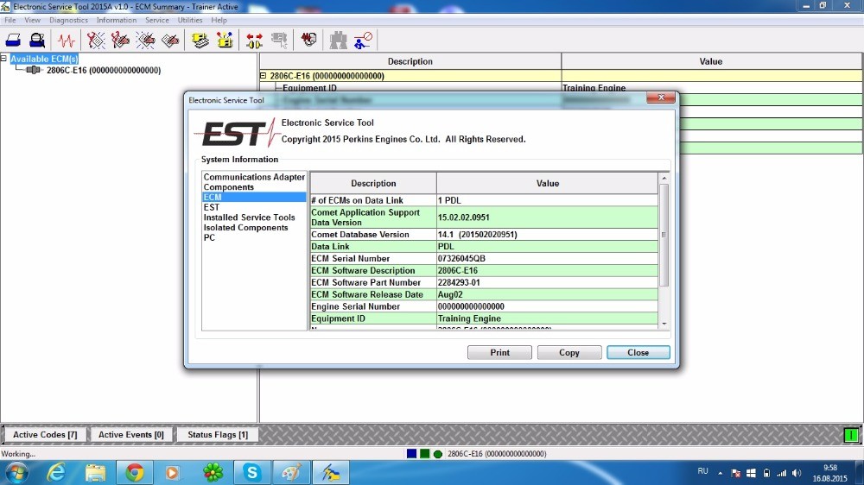The image size is (864, 485).
Task: Collapse the 2806C-E16 row in the summary table
Action: click(x=264, y=76)
